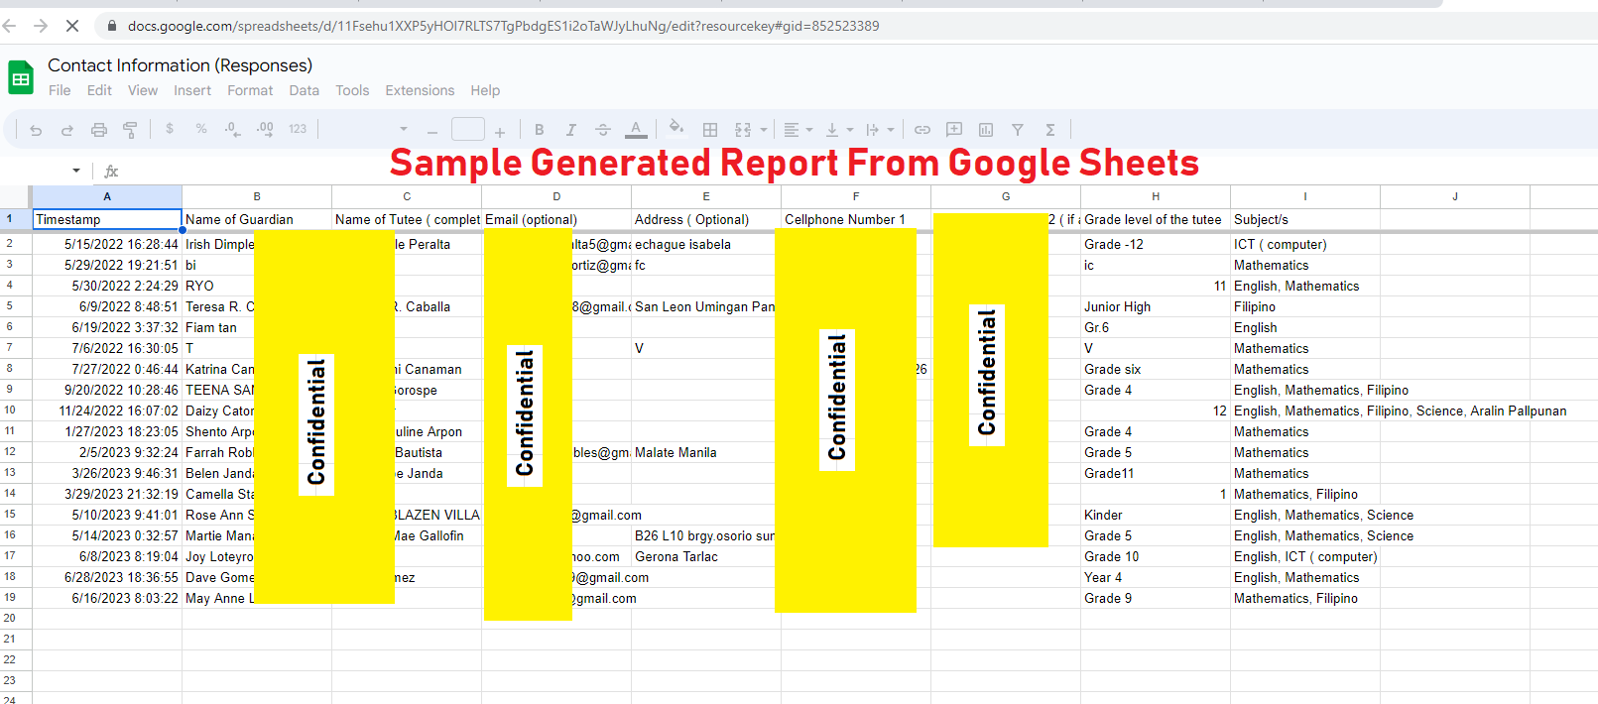Open horizontal align dropdown
The width and height of the screenshot is (1598, 704).
798,130
